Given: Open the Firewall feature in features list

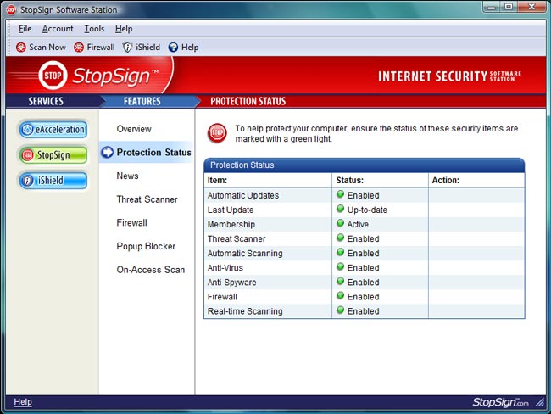Looking at the screenshot, I should (x=131, y=222).
